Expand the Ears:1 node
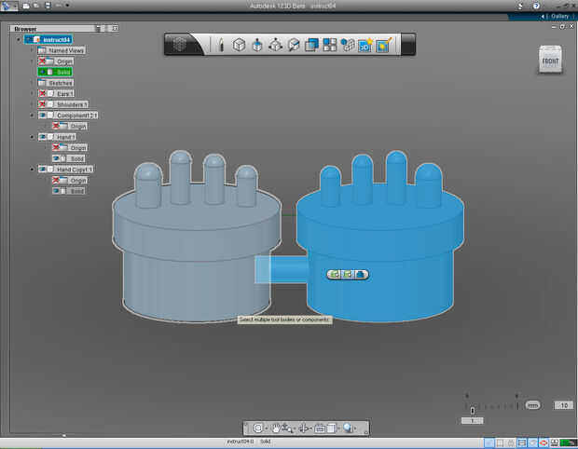 coord(33,93)
